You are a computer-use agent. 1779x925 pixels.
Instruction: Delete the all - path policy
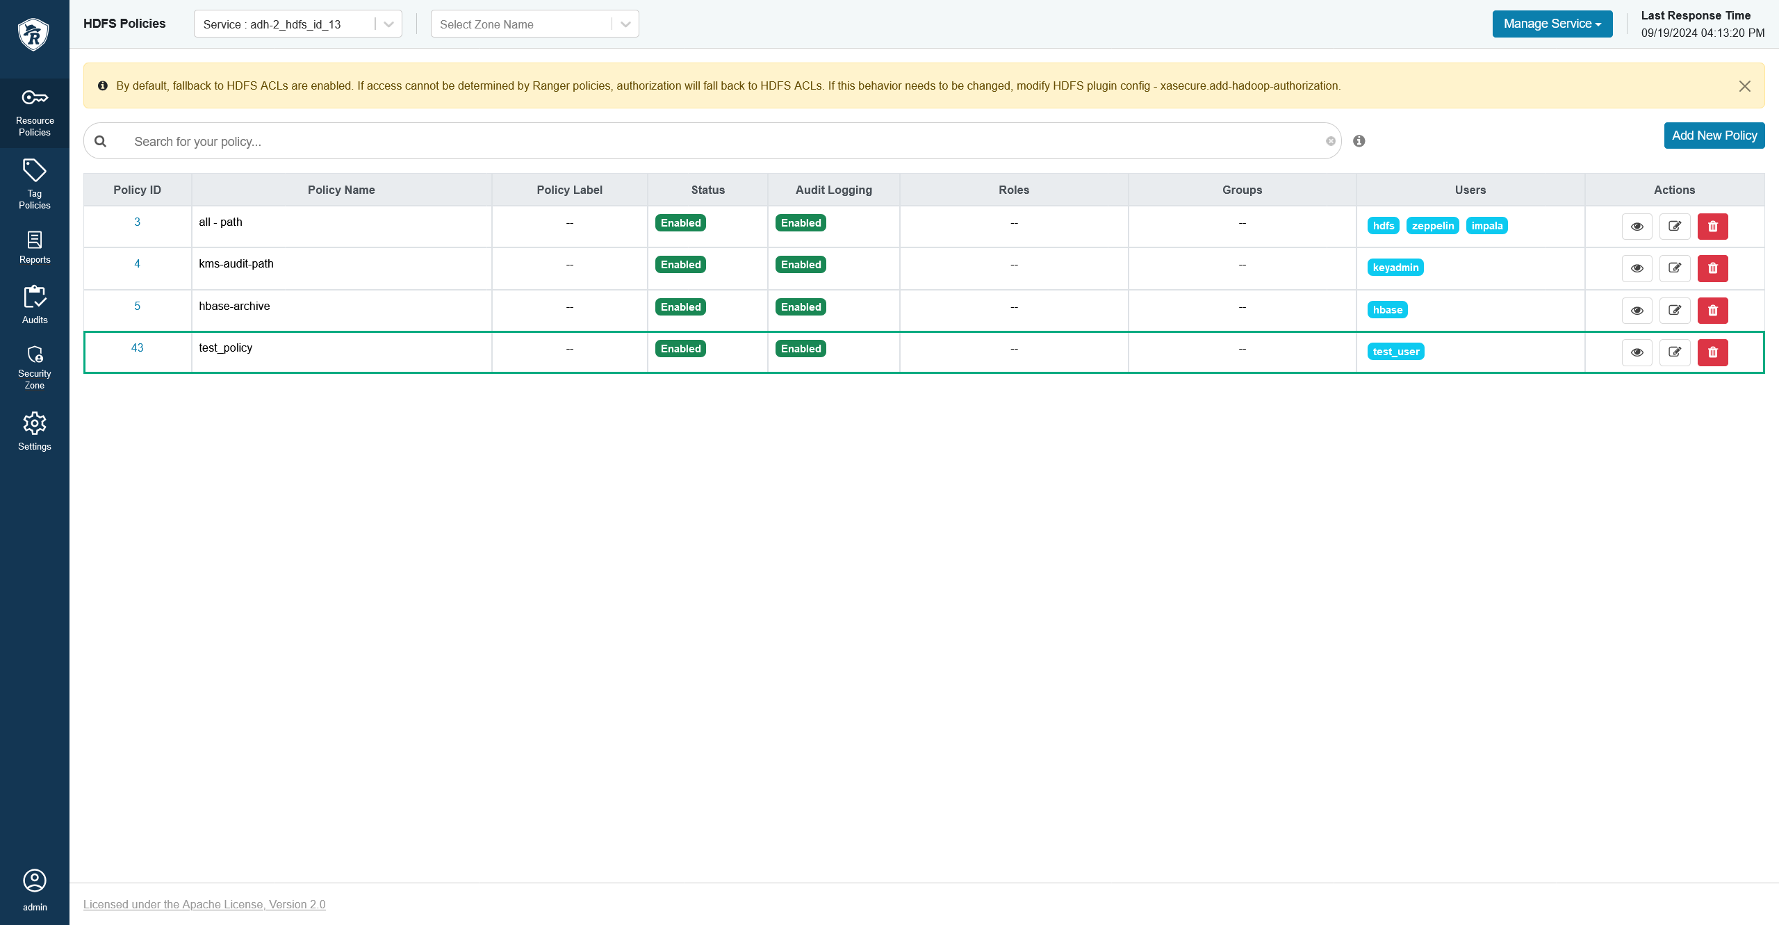coord(1712,227)
